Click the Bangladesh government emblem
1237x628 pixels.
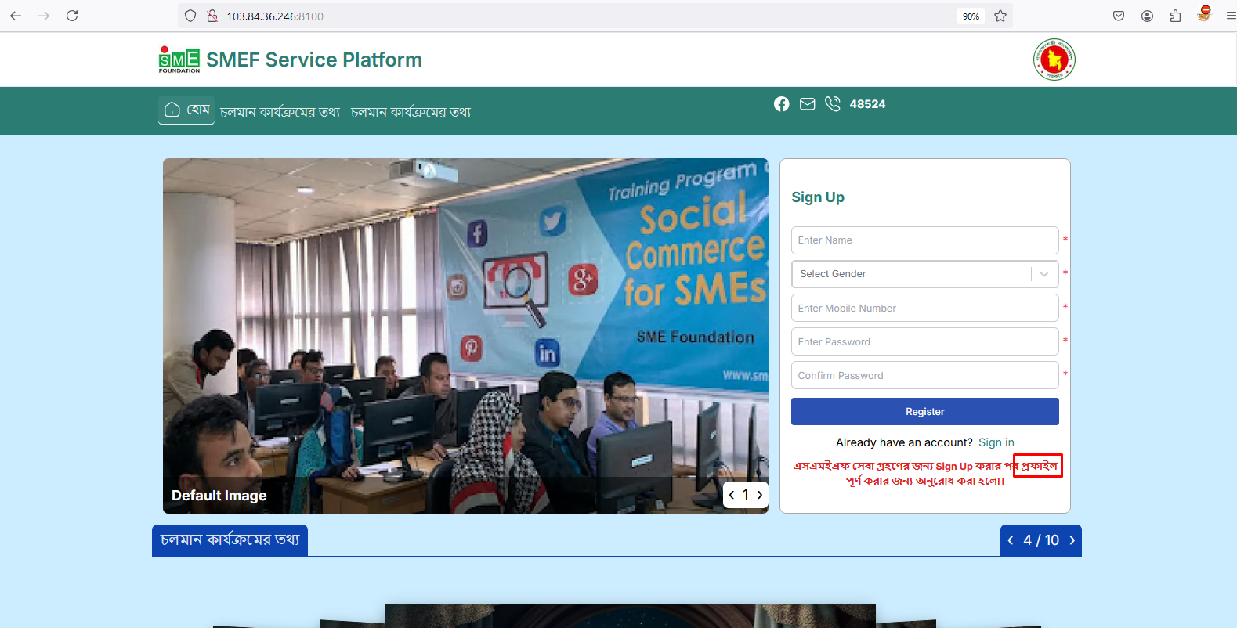pos(1054,60)
